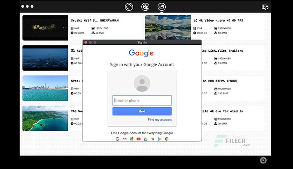Select the Sruthi Half BHIMAVARAM video thumbnail
The height and width of the screenshot is (169, 293).
[x=45, y=28]
